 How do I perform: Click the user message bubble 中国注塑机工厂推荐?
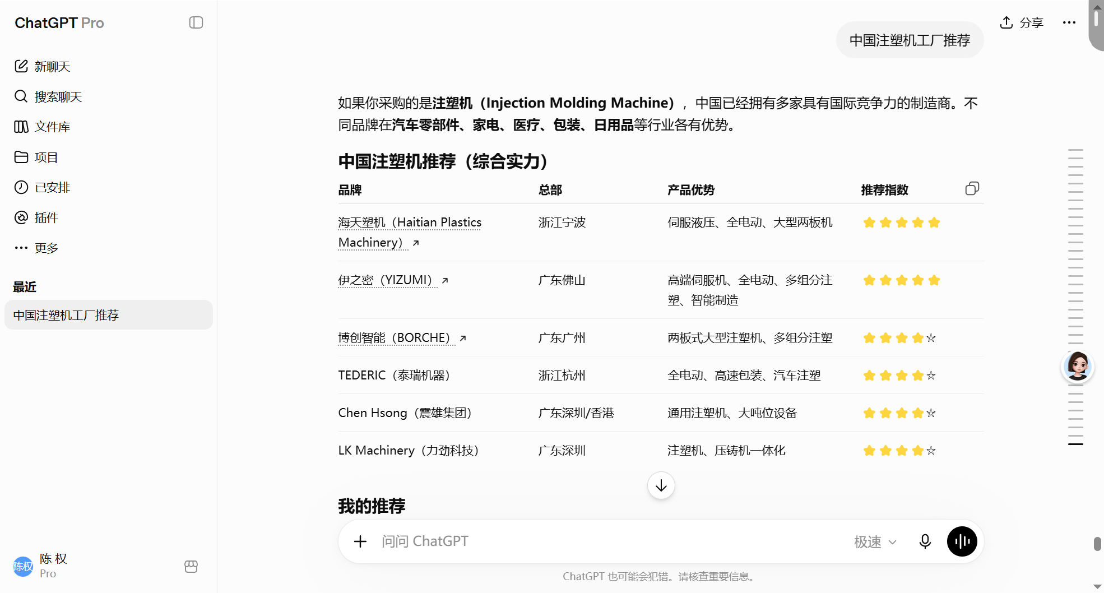(910, 40)
